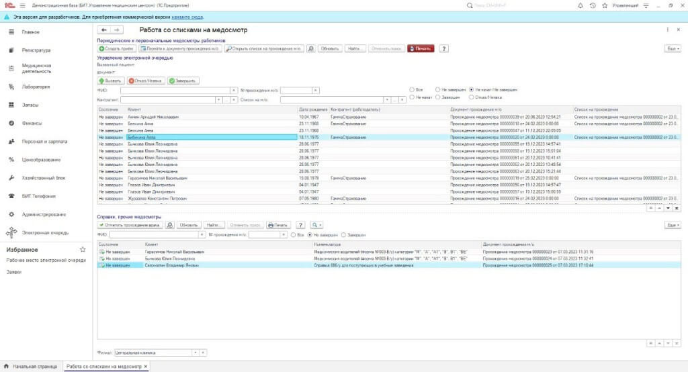Click the back navigation arrow
Image resolution: width=688 pixels, height=372 pixels.
click(104, 30)
